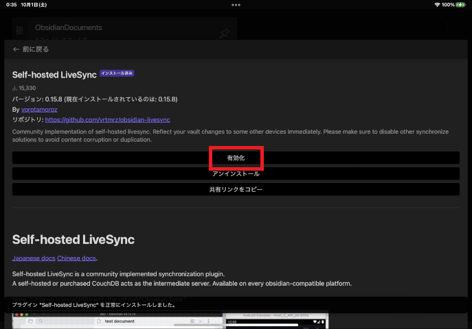This screenshot has height=329, width=472.
Task: Tap the three-dot multitasking menu at top
Action: [236, 5]
